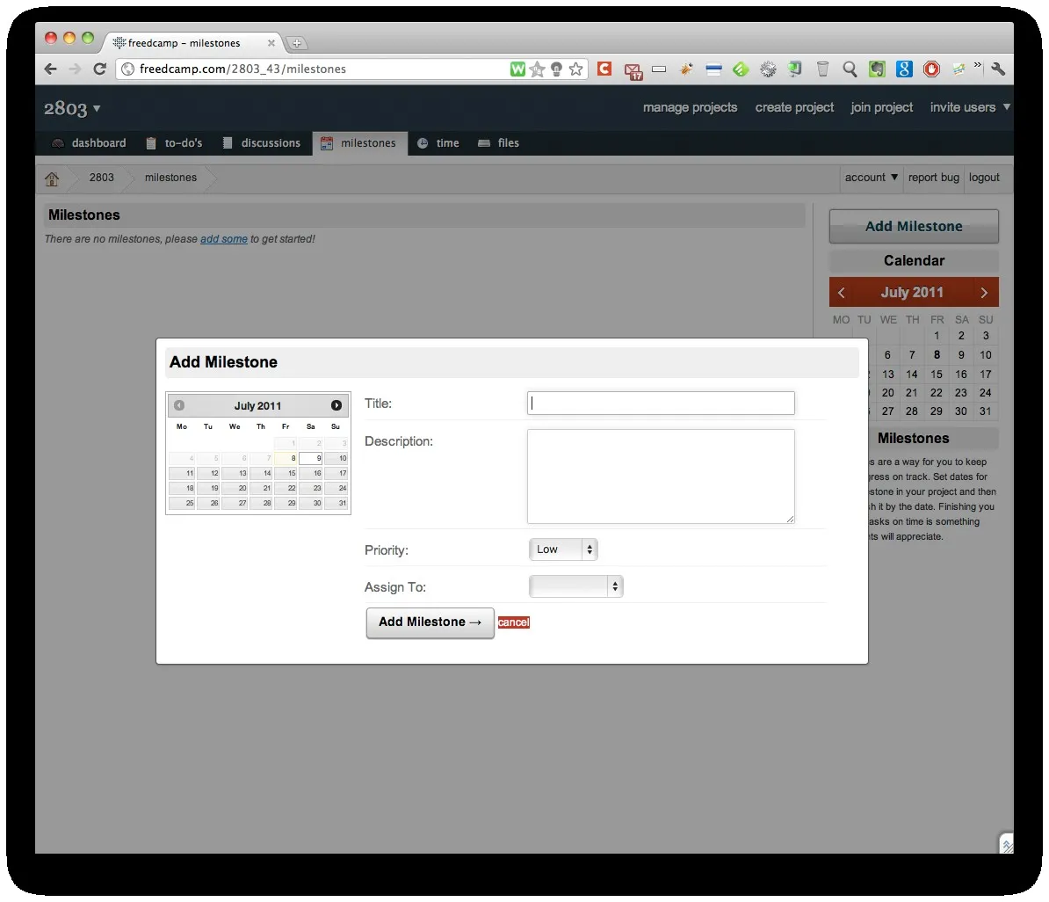
Task: Click into the Title input field
Action: pos(661,404)
